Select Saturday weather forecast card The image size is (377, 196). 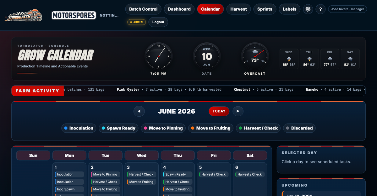pyautogui.click(x=350, y=59)
